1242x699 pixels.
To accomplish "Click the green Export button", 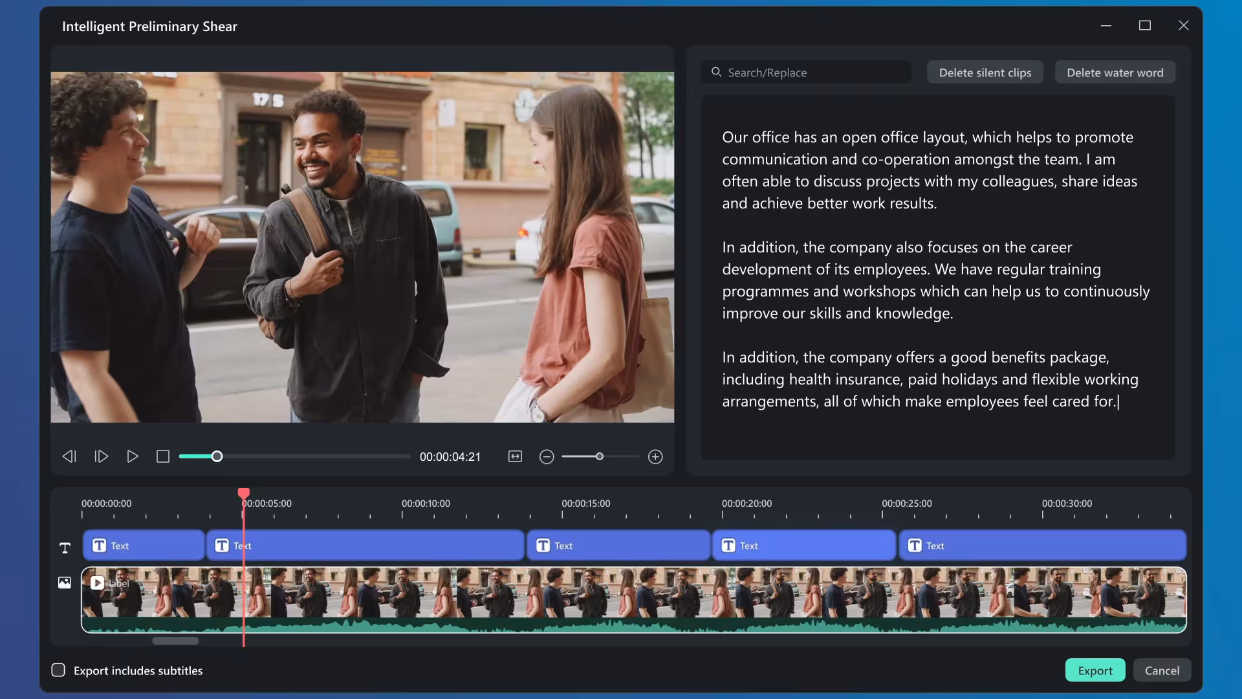I will coord(1095,671).
